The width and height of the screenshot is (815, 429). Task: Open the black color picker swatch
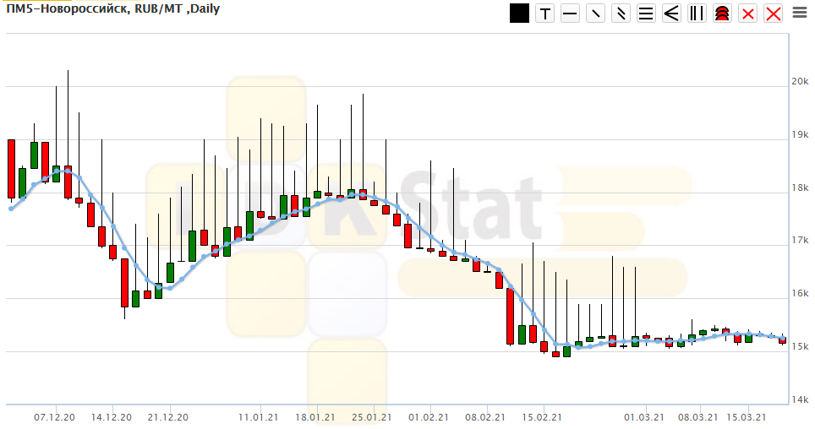coord(519,14)
